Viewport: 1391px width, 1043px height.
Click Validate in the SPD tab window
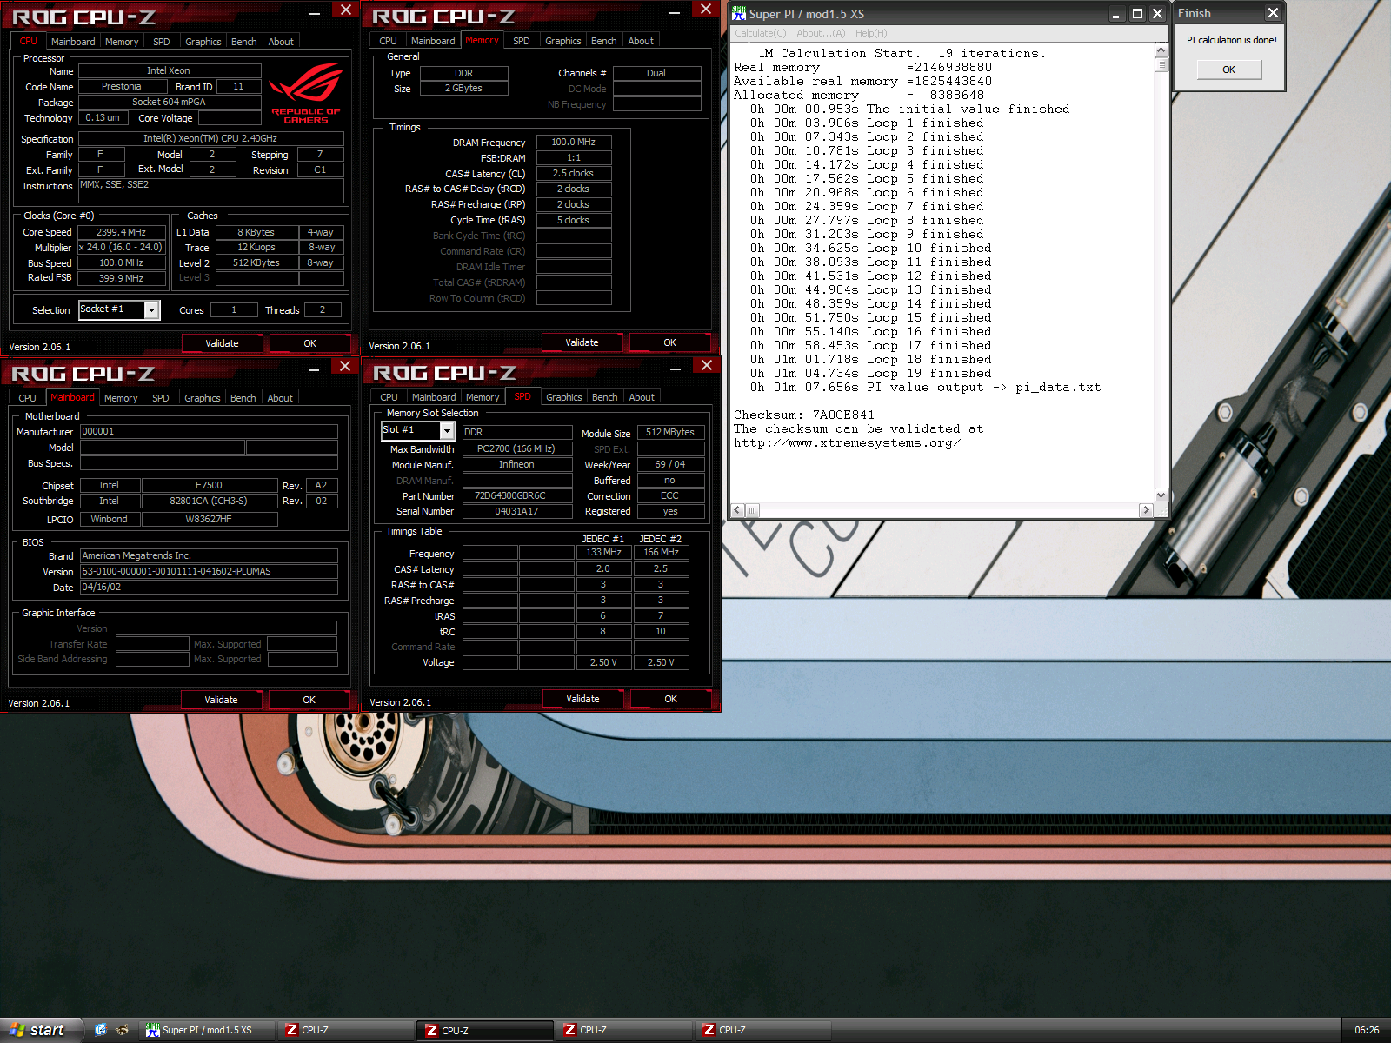582,699
